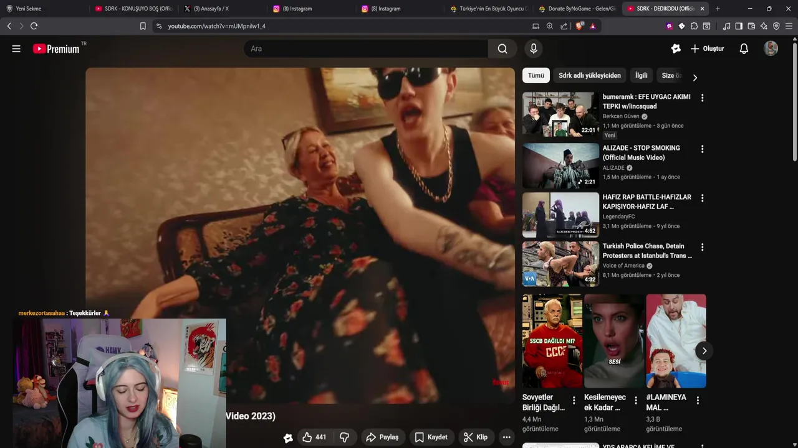This screenshot has width=798, height=448.
Task: Open the Leo AI sparkle icon
Action: [764, 26]
